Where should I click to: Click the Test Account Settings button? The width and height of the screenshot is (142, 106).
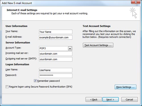tap(98, 45)
